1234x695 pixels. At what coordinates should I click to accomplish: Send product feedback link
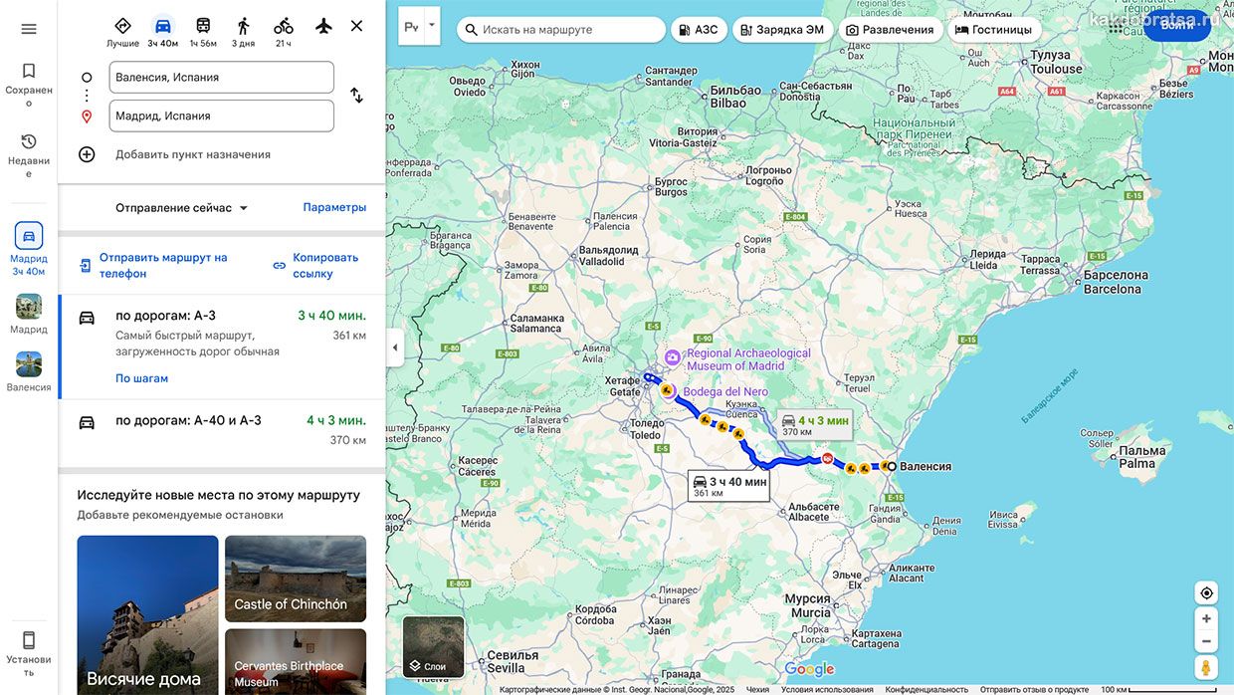click(1034, 689)
